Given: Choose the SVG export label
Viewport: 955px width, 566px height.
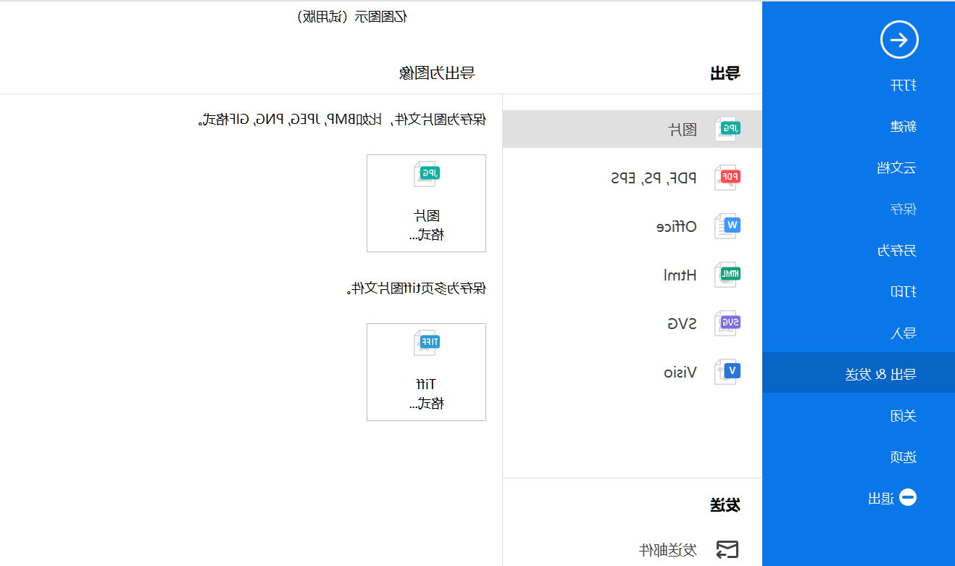Looking at the screenshot, I should 682,324.
